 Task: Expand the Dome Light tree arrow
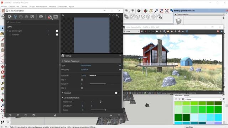(x=7, y=31)
